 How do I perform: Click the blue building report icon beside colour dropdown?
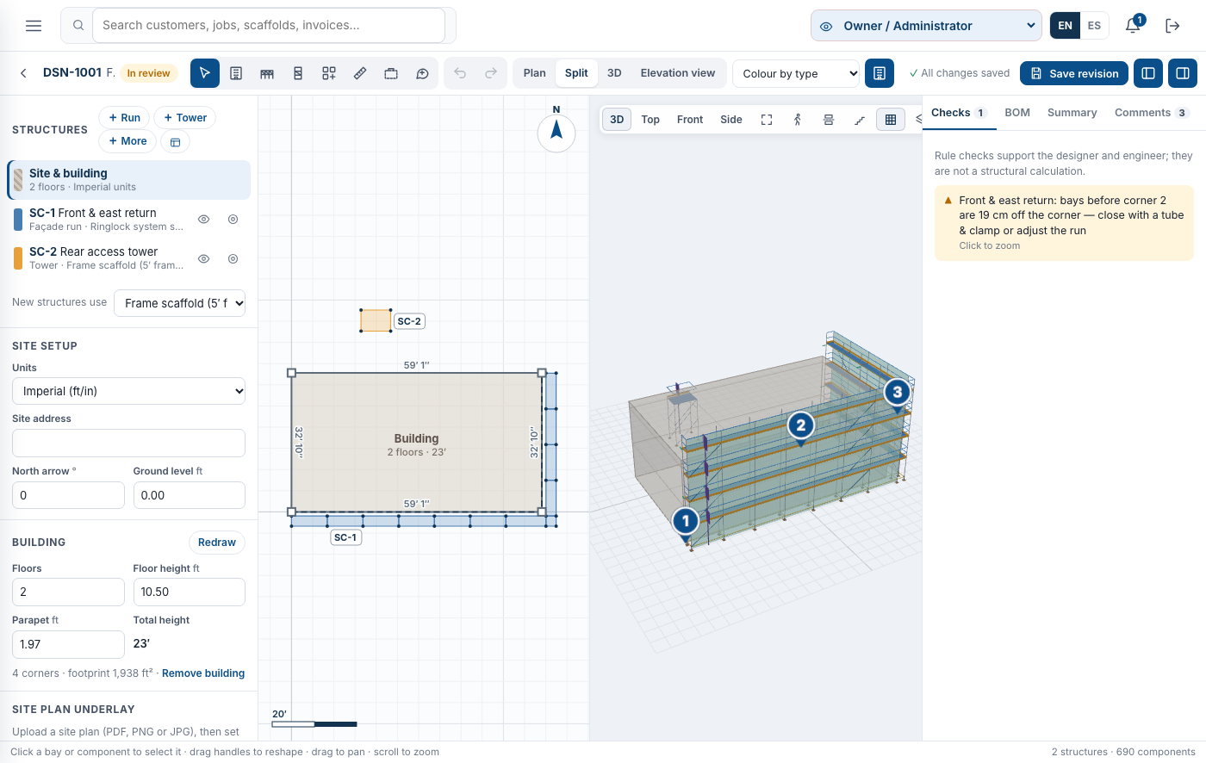click(x=880, y=73)
